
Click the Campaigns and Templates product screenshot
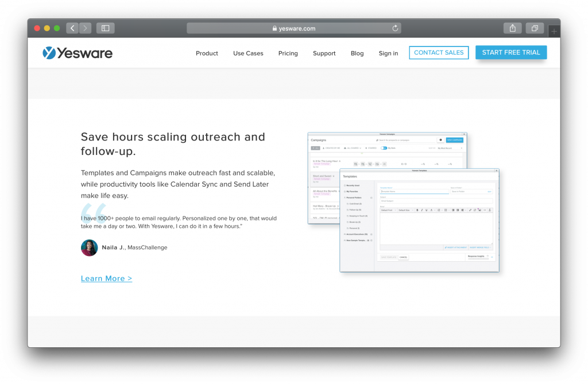(x=404, y=202)
